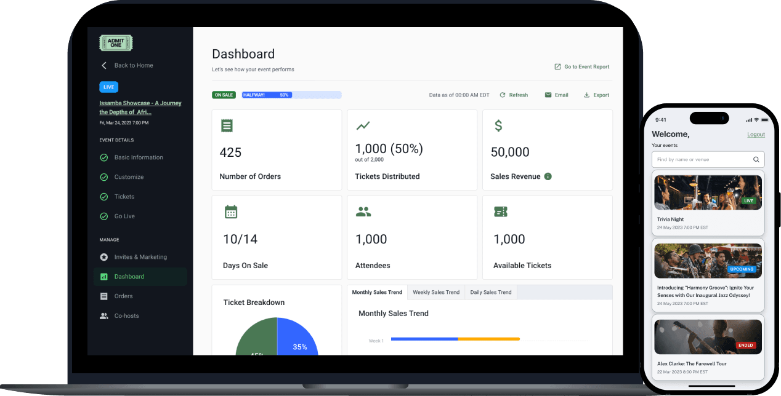Screen dimensions: 781x396
Task: Follow the Go to Event Report link
Action: [582, 66]
